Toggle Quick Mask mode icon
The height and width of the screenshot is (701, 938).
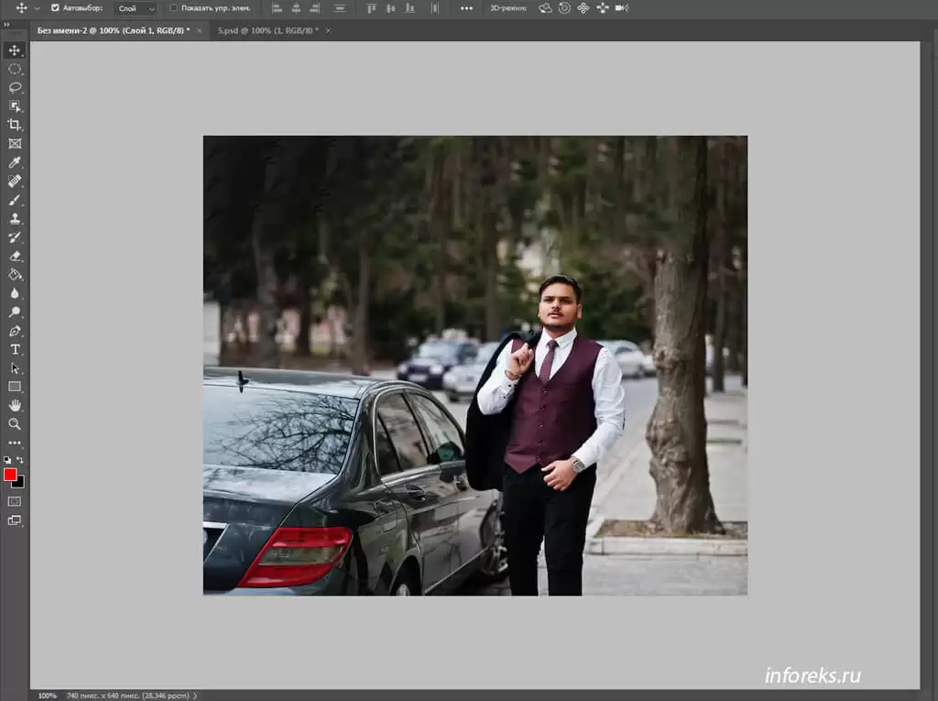coord(15,501)
